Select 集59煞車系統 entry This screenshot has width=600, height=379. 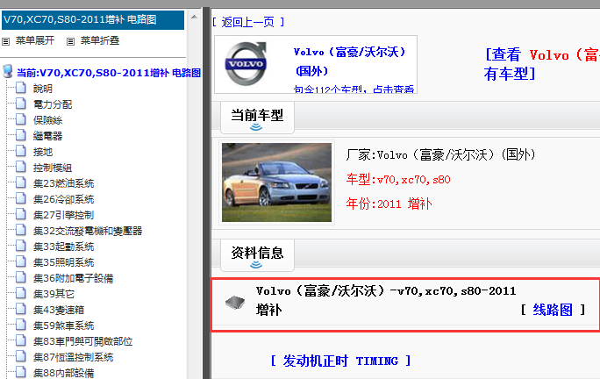coord(63,325)
